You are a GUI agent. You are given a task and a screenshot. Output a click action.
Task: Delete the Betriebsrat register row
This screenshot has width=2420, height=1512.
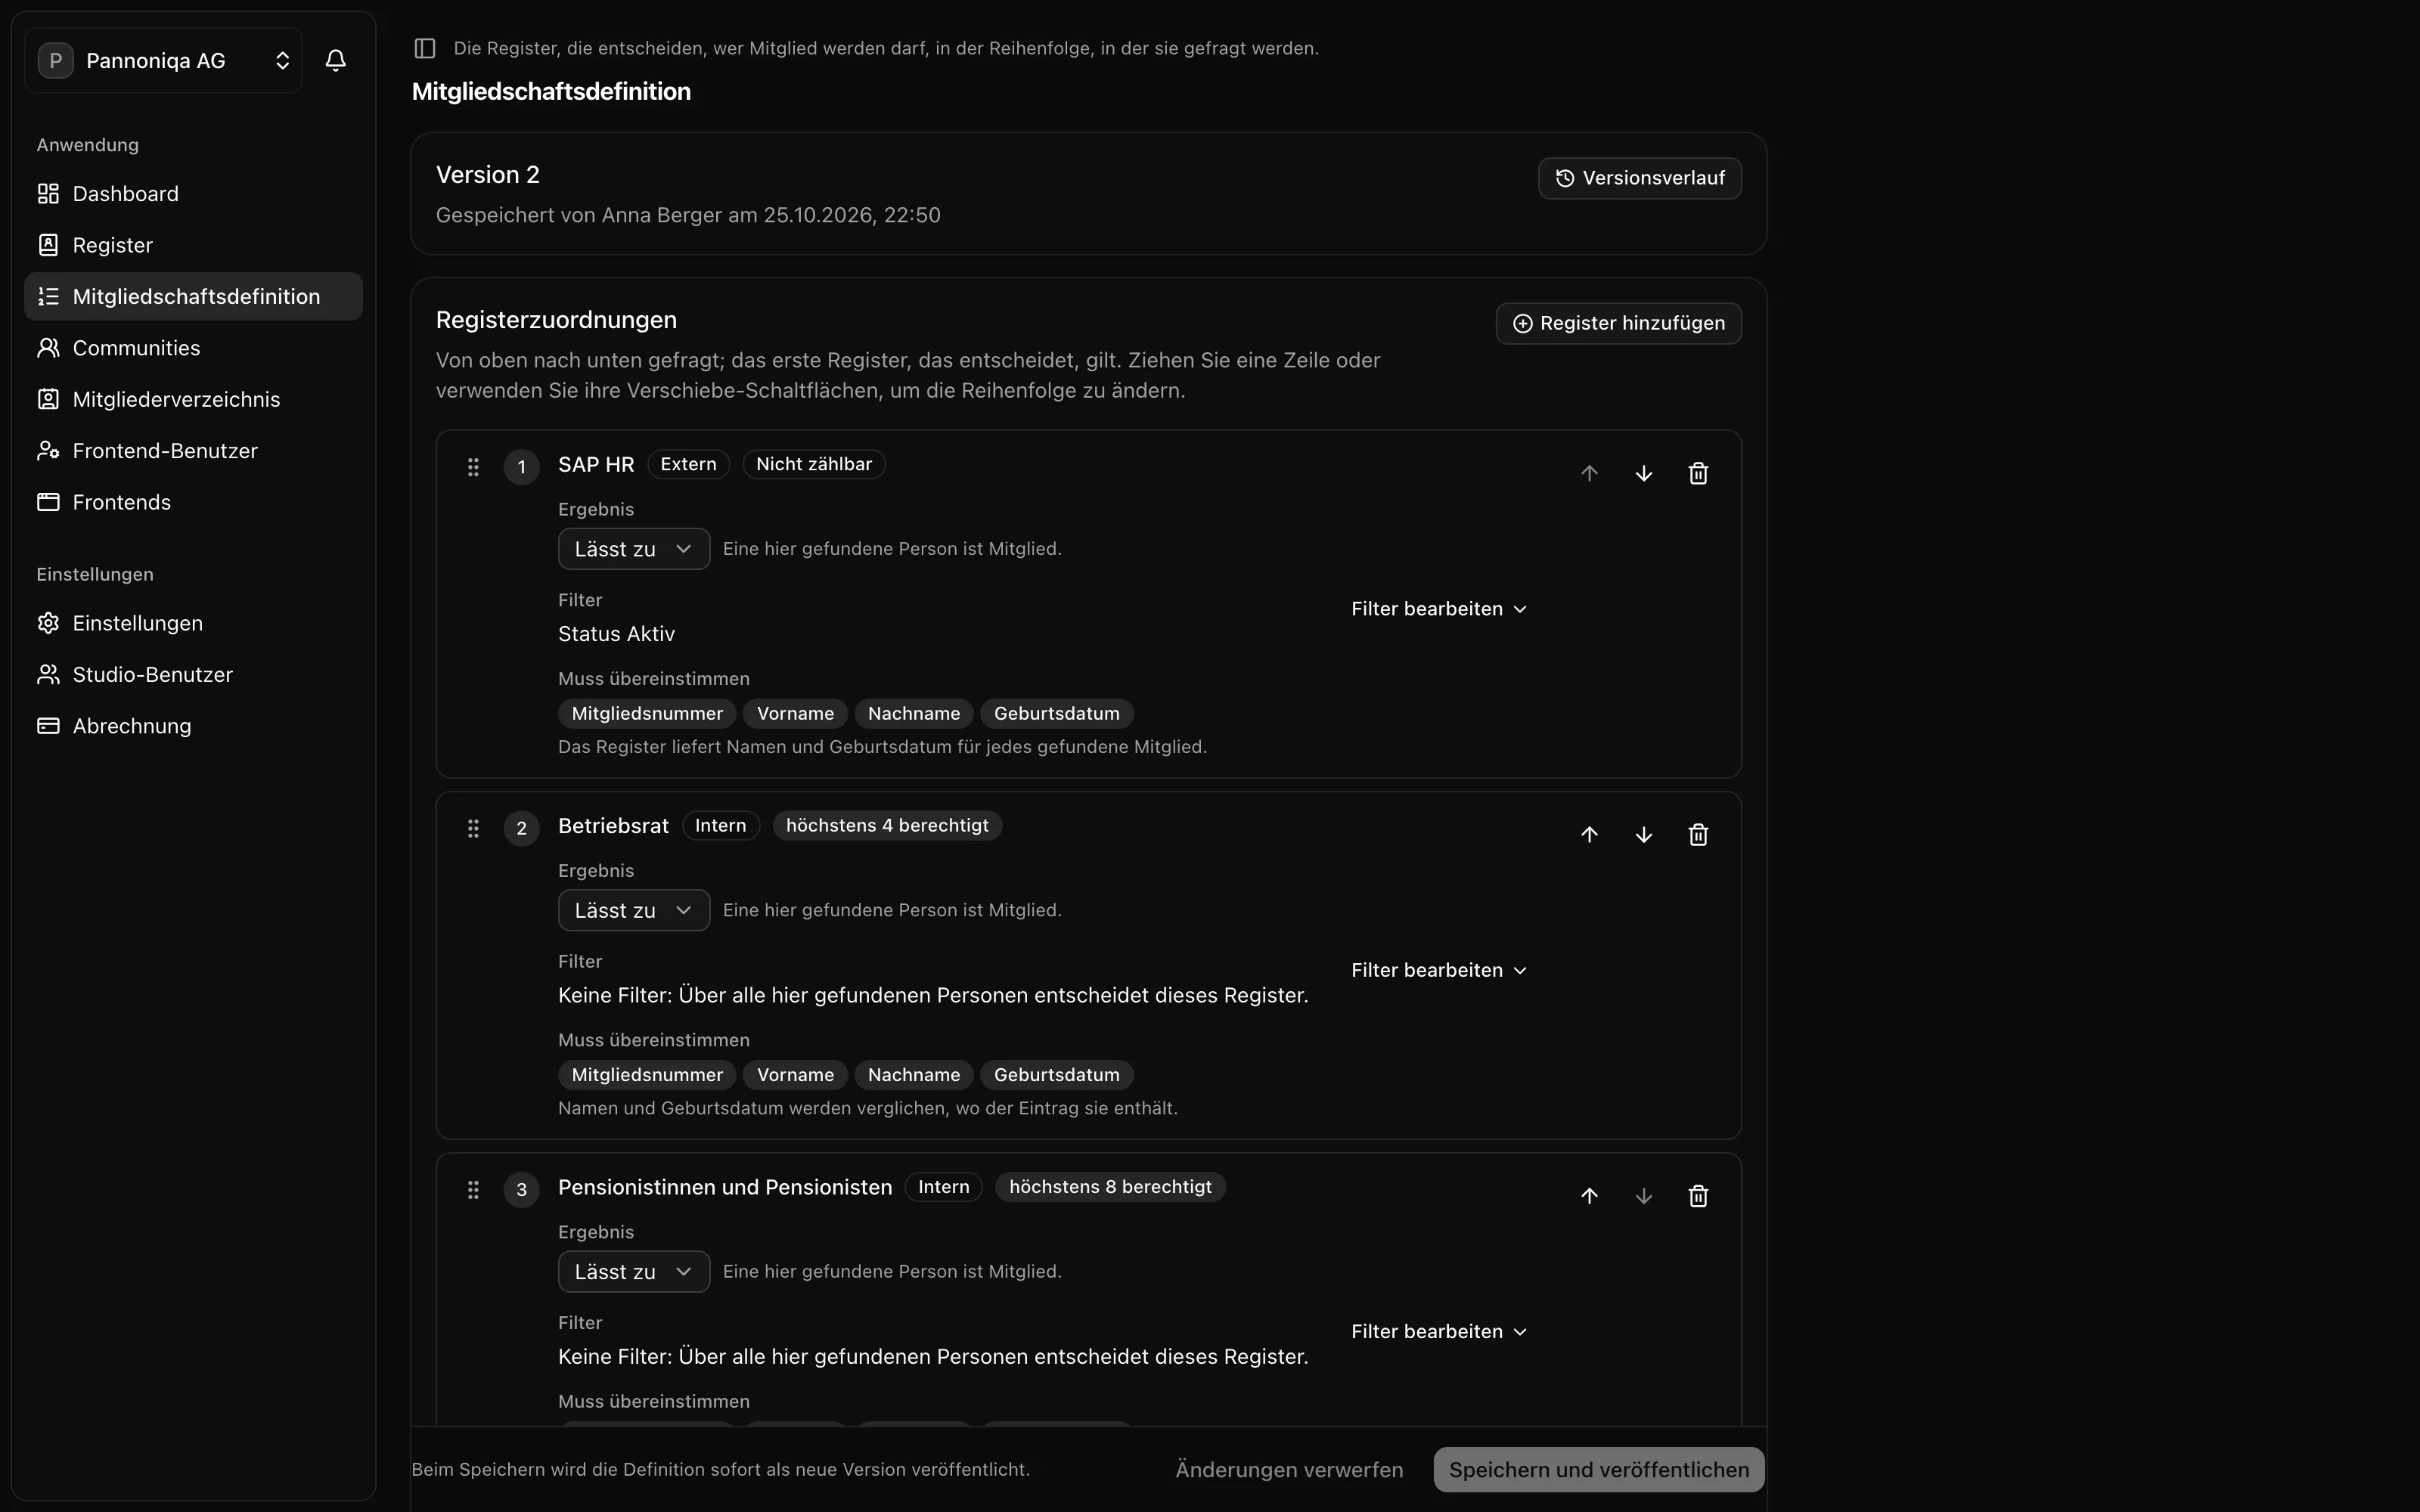click(1698, 835)
